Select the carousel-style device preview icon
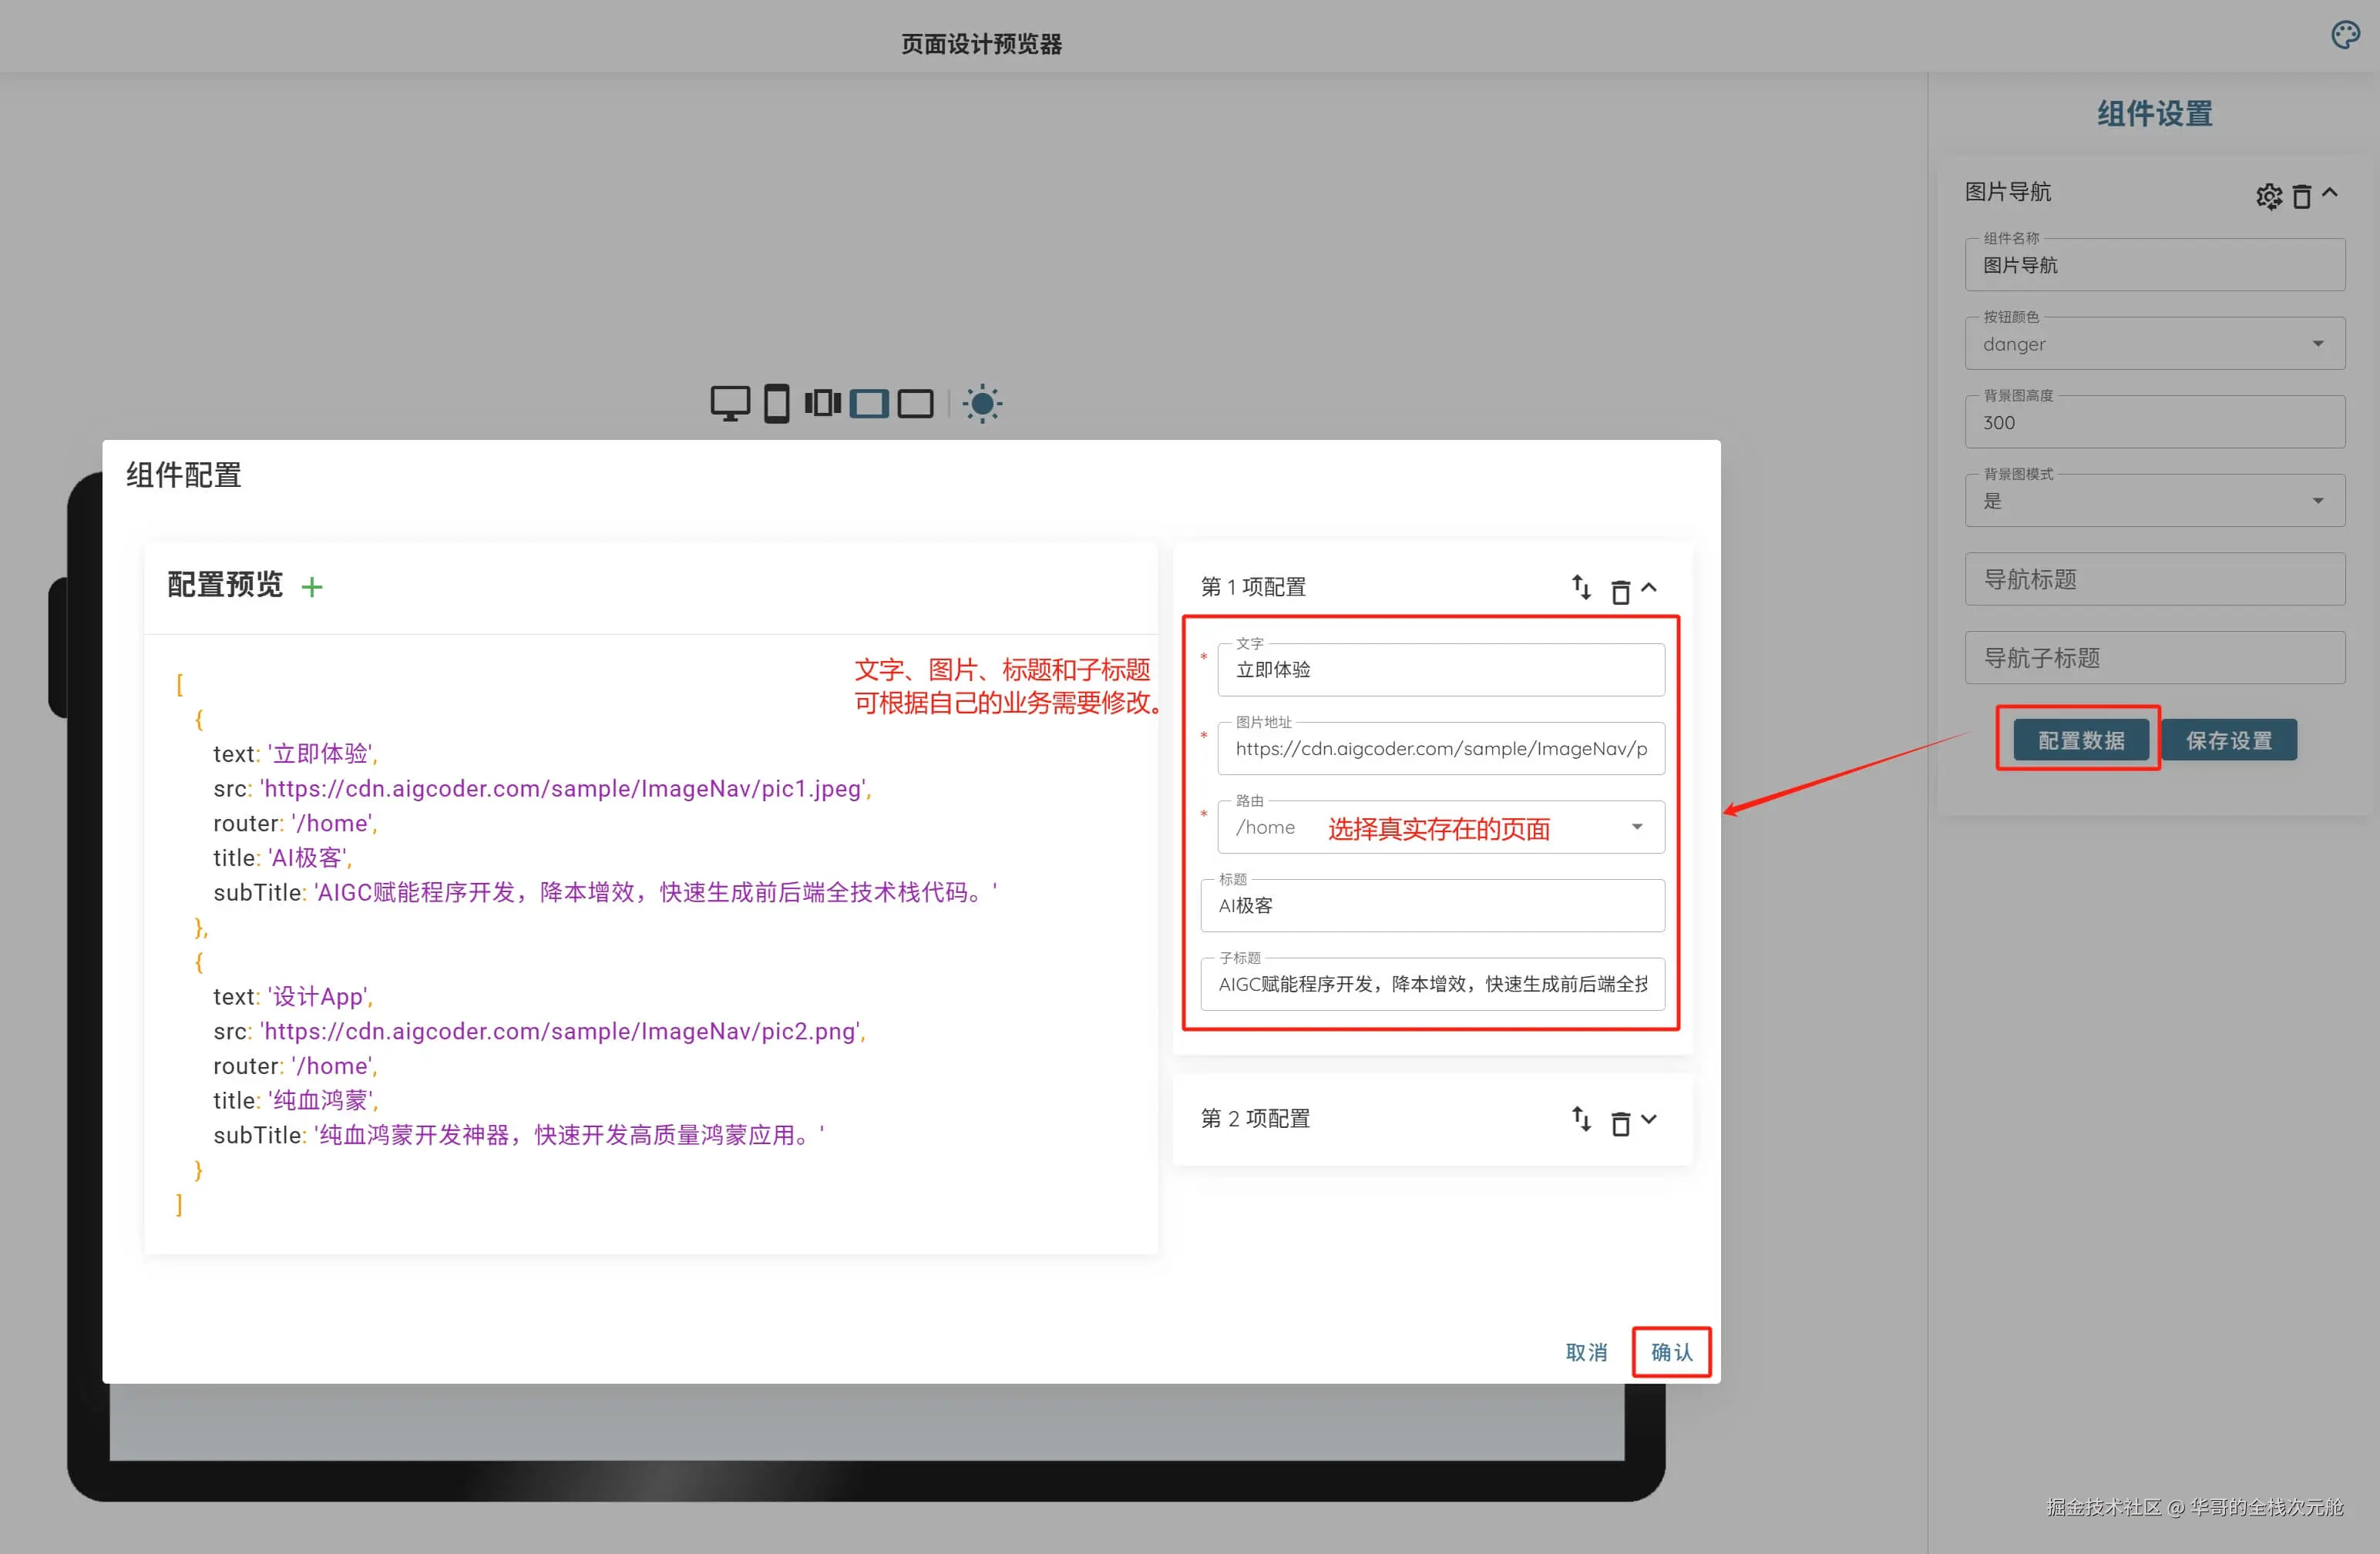This screenshot has width=2380, height=1554. point(822,404)
